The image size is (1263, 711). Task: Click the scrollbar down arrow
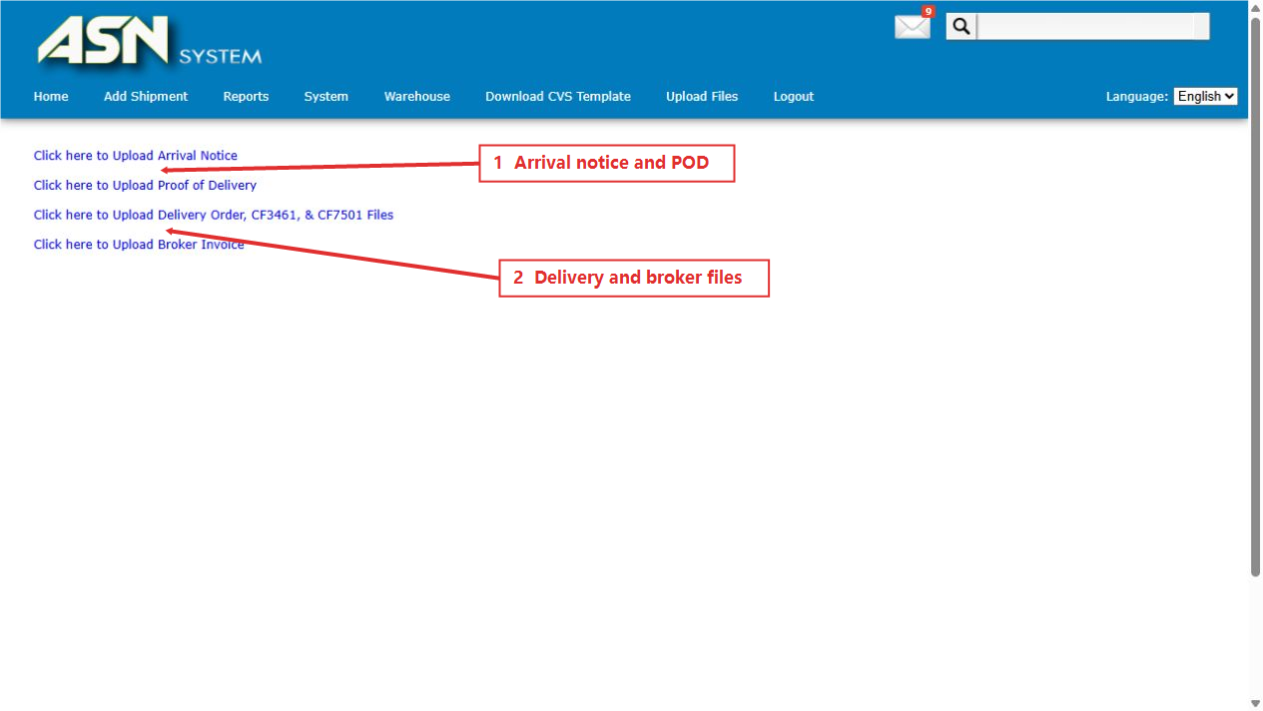[x=1256, y=703]
